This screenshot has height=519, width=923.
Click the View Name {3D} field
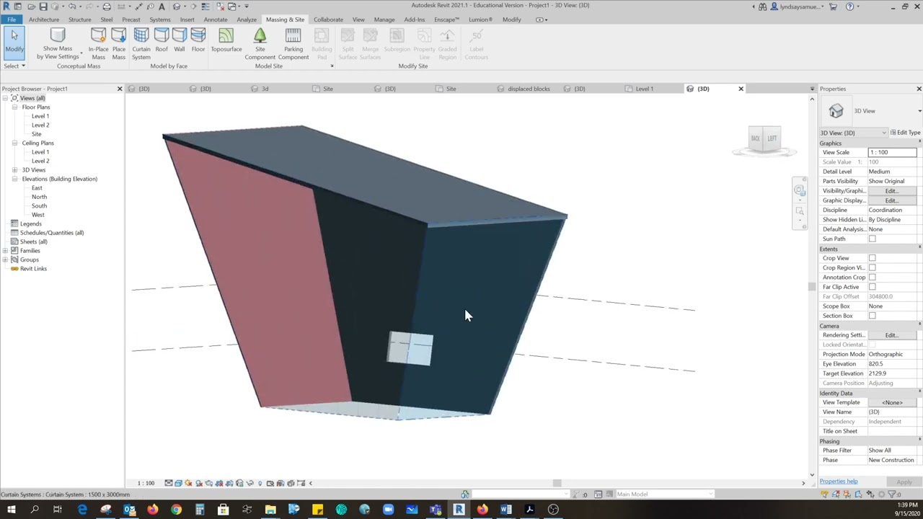[x=892, y=412]
